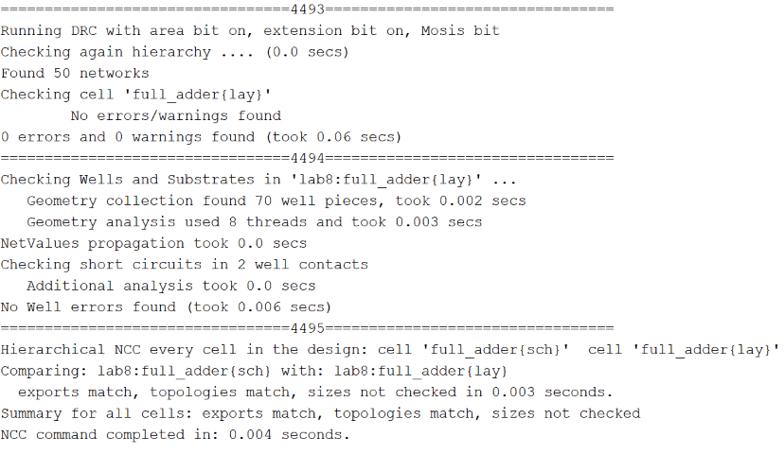This screenshot has height=454, width=784.
Task: Click the 4493 separator line number
Action: pyautogui.click(x=308, y=9)
